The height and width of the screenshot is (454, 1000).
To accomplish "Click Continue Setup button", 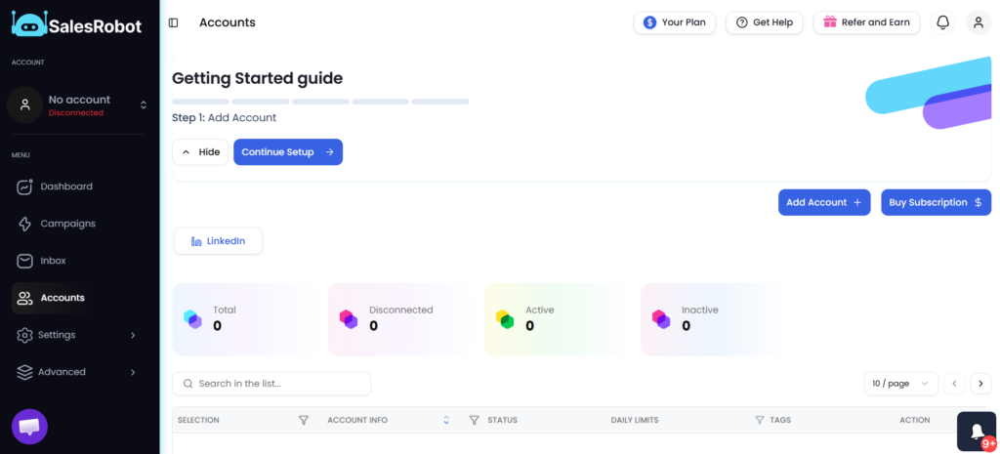I will (288, 152).
